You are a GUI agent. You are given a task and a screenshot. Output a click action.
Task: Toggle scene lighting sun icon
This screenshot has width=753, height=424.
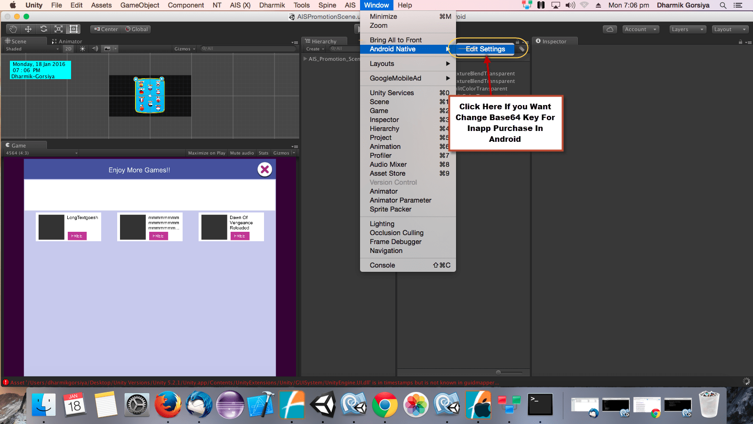(83, 49)
